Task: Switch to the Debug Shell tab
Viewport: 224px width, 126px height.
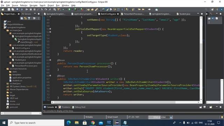Action: click(79, 107)
